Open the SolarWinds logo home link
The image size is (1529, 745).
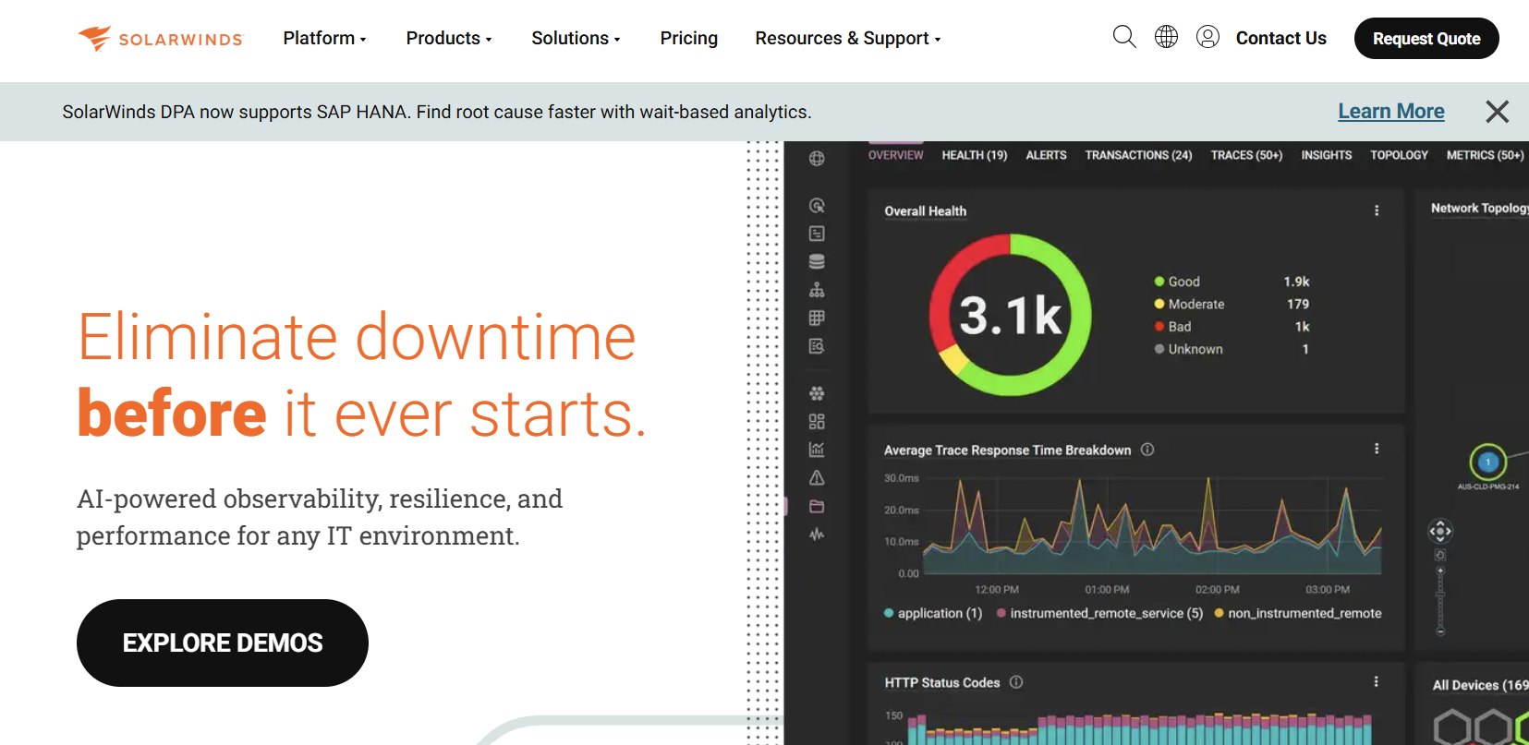(160, 39)
